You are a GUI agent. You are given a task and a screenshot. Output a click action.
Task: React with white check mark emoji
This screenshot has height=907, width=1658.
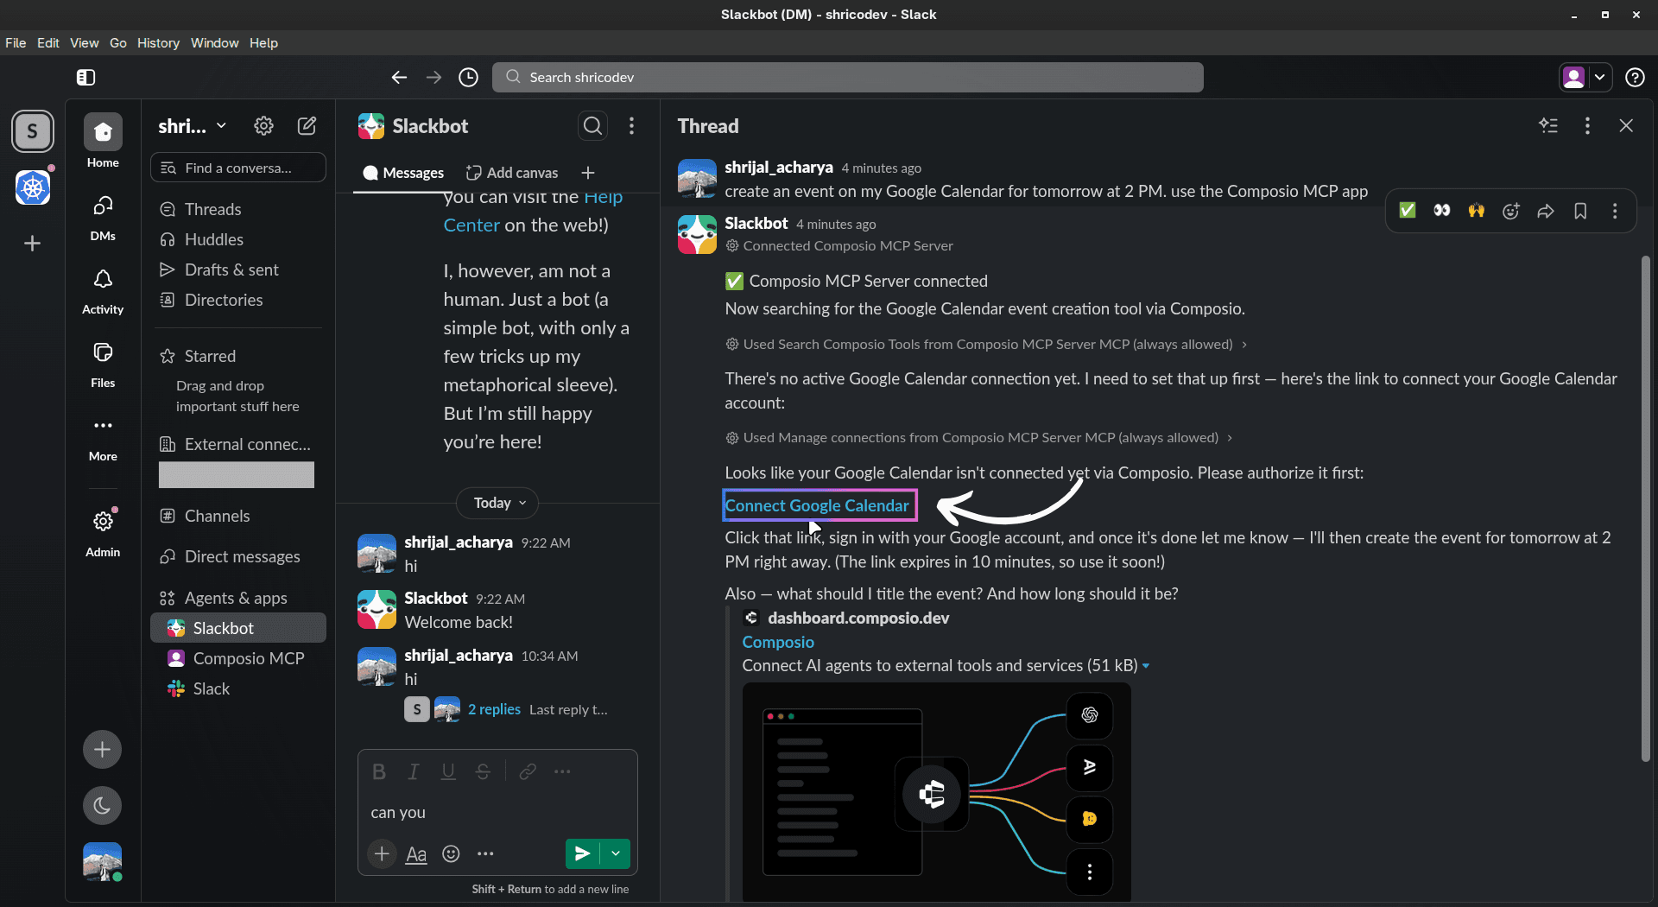(x=1408, y=211)
